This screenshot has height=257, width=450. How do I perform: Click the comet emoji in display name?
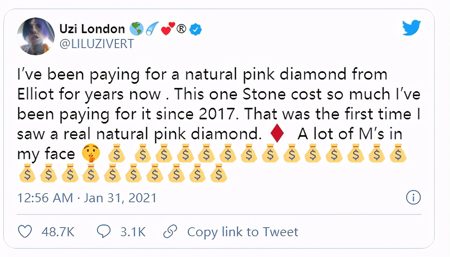click(150, 29)
